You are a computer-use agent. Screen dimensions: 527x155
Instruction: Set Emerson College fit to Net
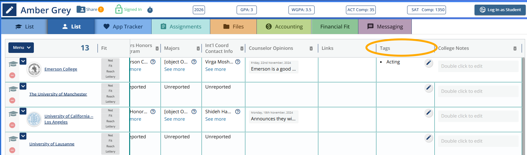coord(110,61)
